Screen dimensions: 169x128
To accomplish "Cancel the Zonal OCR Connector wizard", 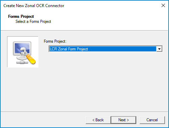I will [152, 120].
